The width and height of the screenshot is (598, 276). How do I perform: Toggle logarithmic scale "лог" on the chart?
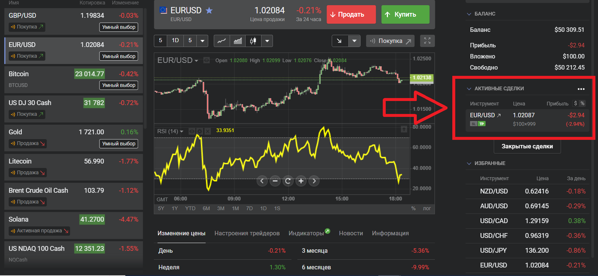click(427, 208)
